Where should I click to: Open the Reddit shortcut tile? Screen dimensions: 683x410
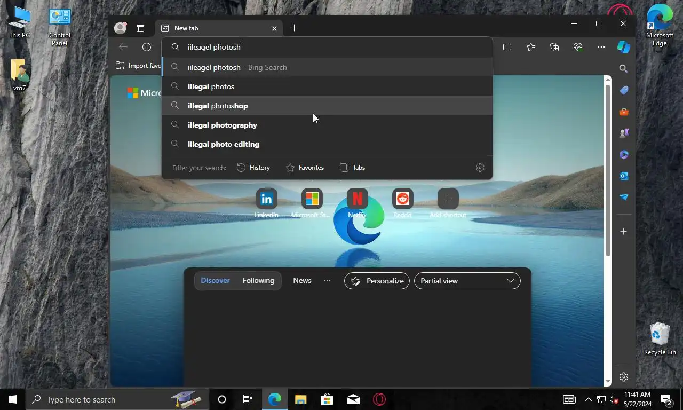(x=402, y=203)
